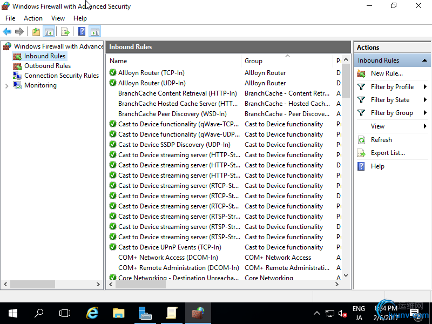Click green check icon of Cast to Device SSDP Discovery
This screenshot has height=324, width=432.
coord(113,144)
